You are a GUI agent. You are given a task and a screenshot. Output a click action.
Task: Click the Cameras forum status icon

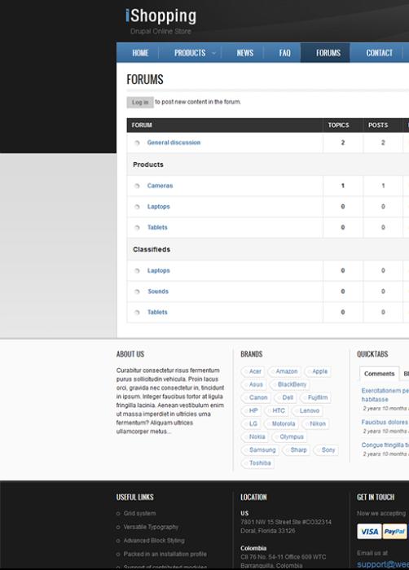tap(137, 186)
